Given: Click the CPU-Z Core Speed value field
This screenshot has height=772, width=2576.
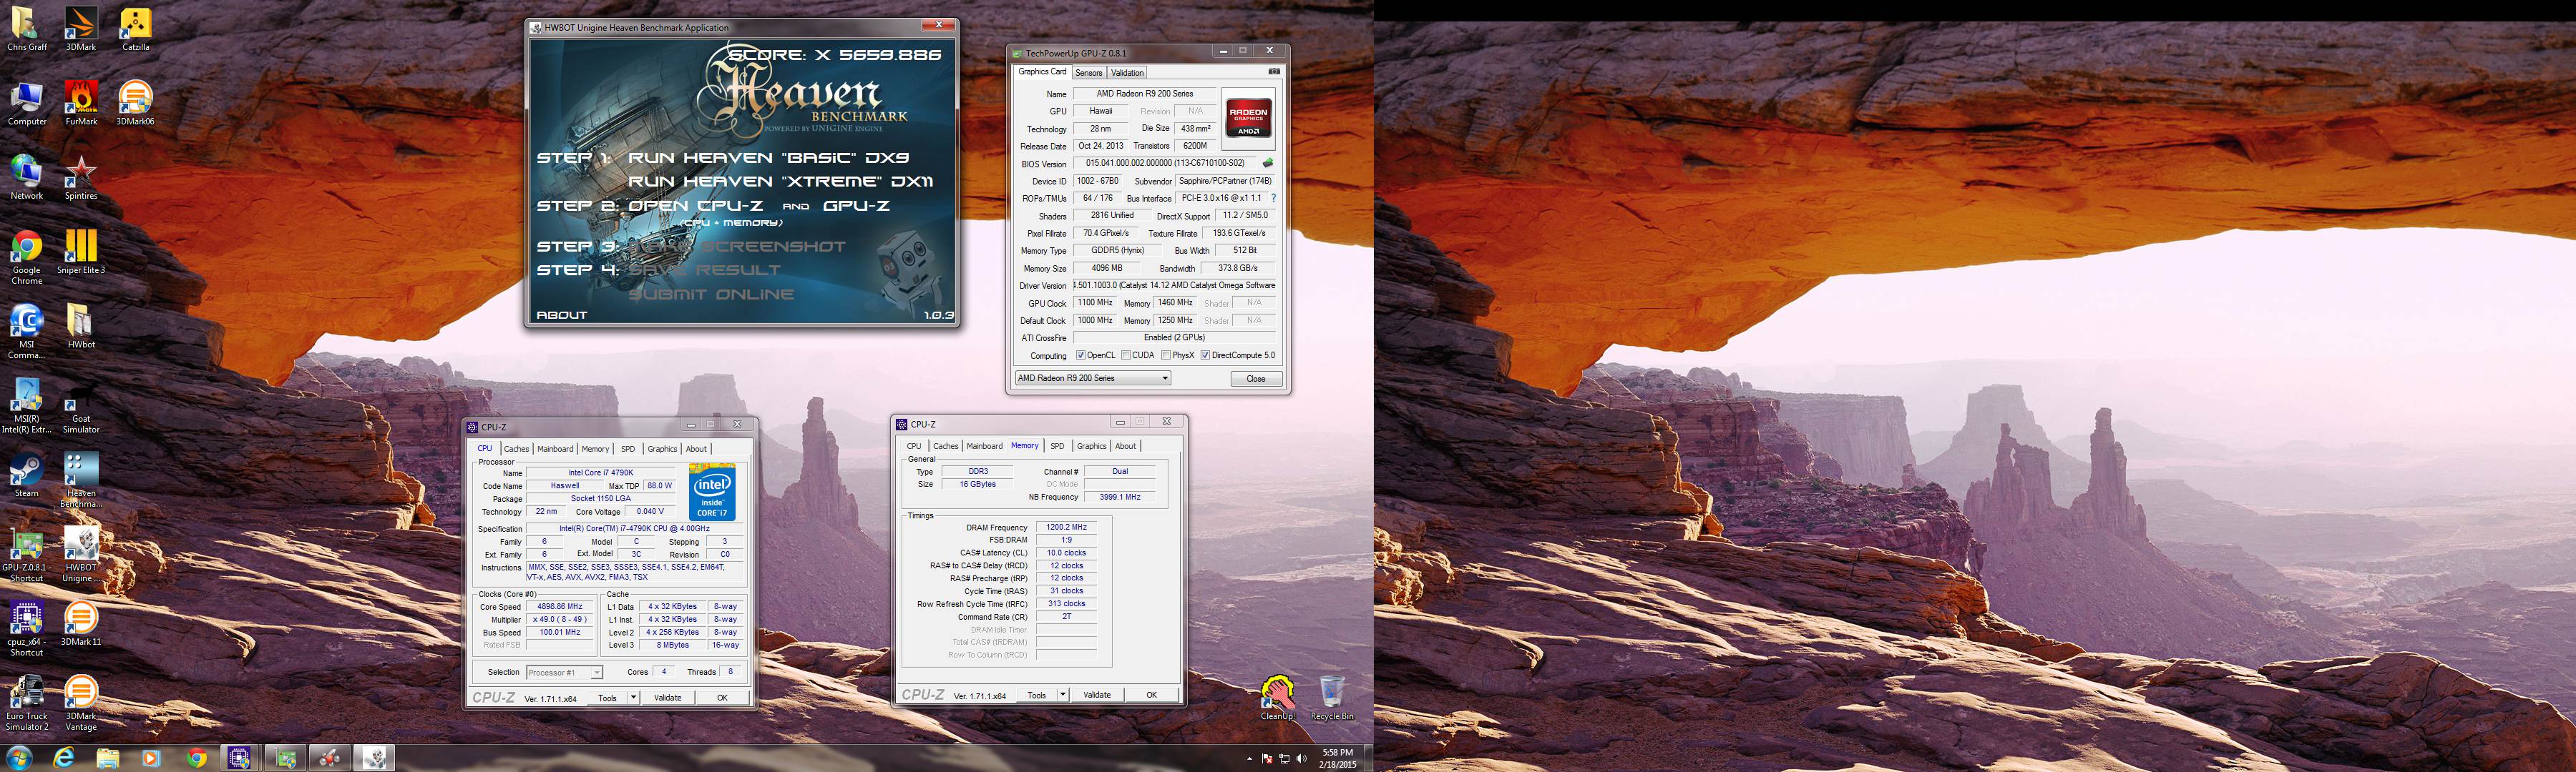Looking at the screenshot, I should click(x=559, y=606).
